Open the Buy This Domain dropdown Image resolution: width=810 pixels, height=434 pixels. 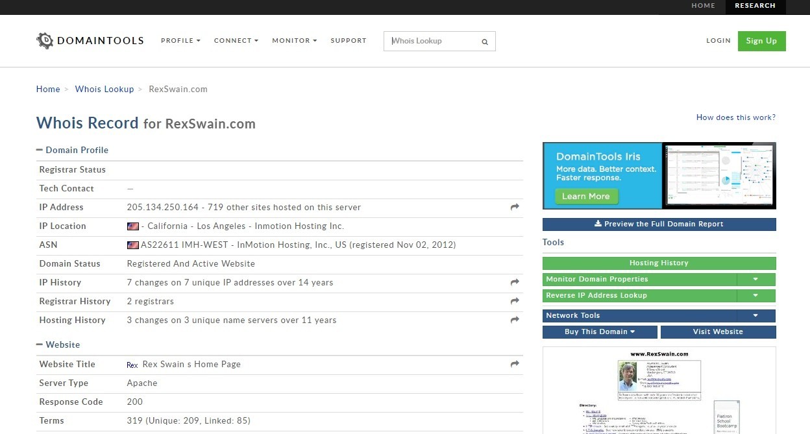coord(600,332)
